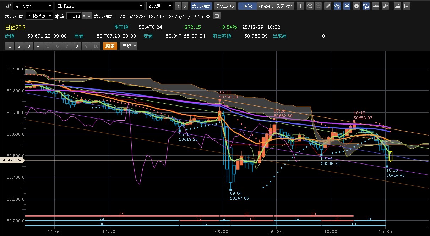Open the 2分足 timeframe dropdown
This screenshot has width=430, height=236.
tap(160, 6)
